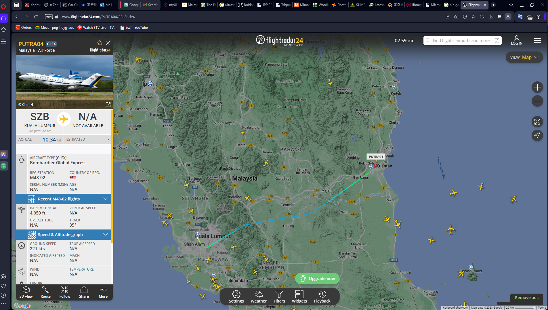This screenshot has width=548, height=310.
Task: Open Meet png-hdyg-aqs bookmark
Action: point(55,28)
